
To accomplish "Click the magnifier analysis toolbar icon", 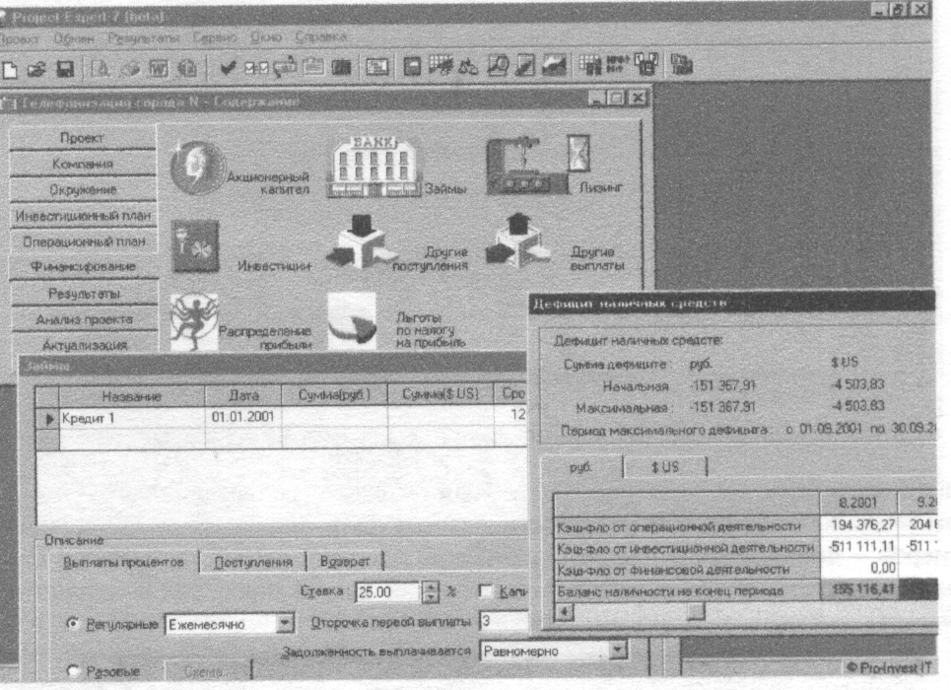I will click(x=498, y=65).
